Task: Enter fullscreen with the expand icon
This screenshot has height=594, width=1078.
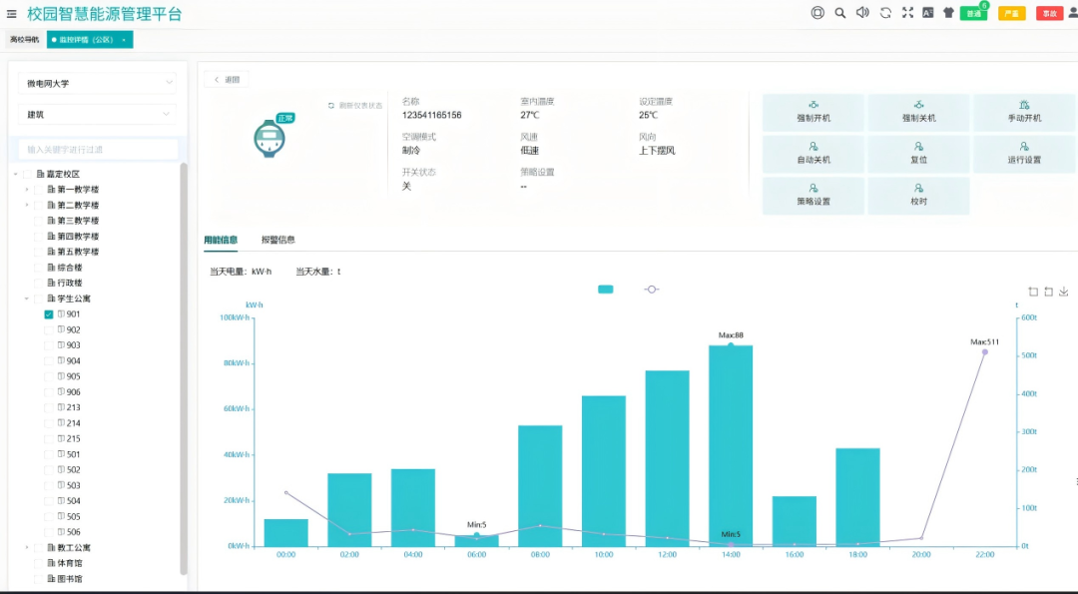Action: coord(907,13)
